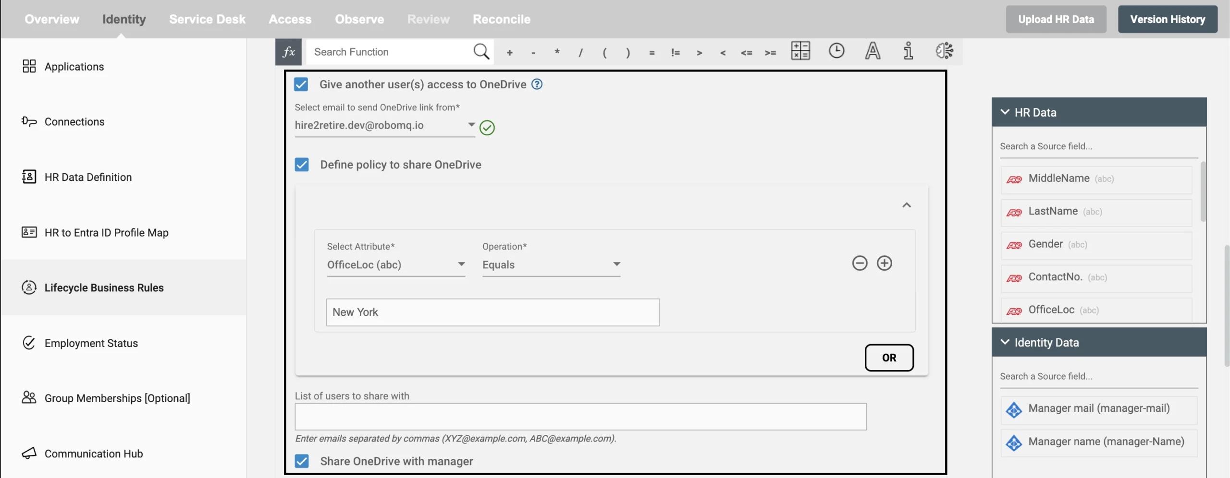Open the info icon in formula toolbar

coord(908,51)
